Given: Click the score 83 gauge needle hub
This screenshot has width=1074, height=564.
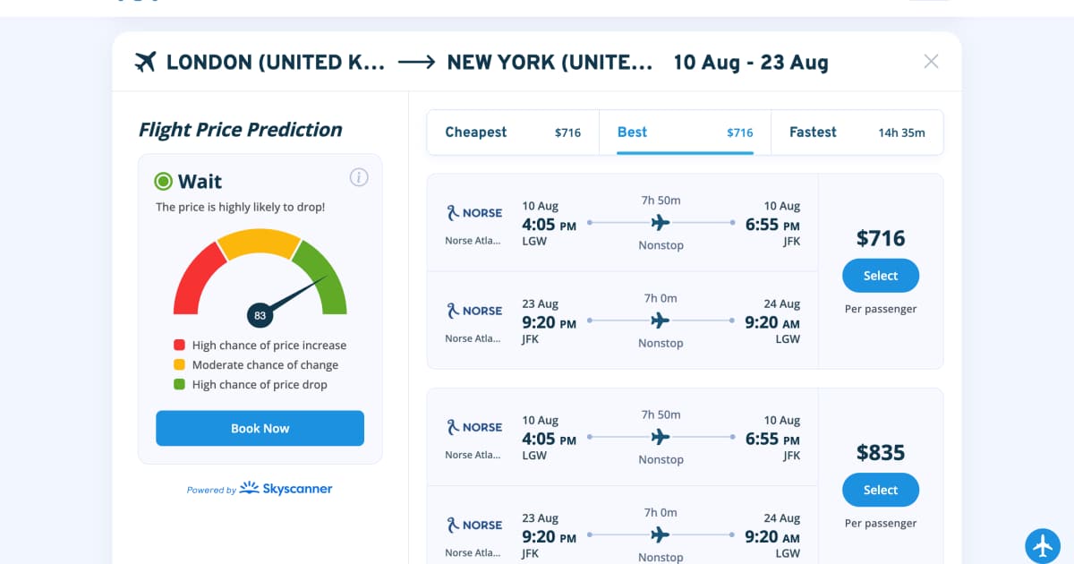Looking at the screenshot, I should click(x=260, y=315).
